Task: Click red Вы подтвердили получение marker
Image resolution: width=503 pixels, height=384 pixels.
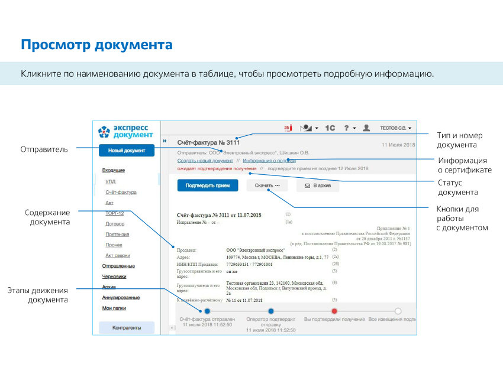Action: tap(334, 311)
